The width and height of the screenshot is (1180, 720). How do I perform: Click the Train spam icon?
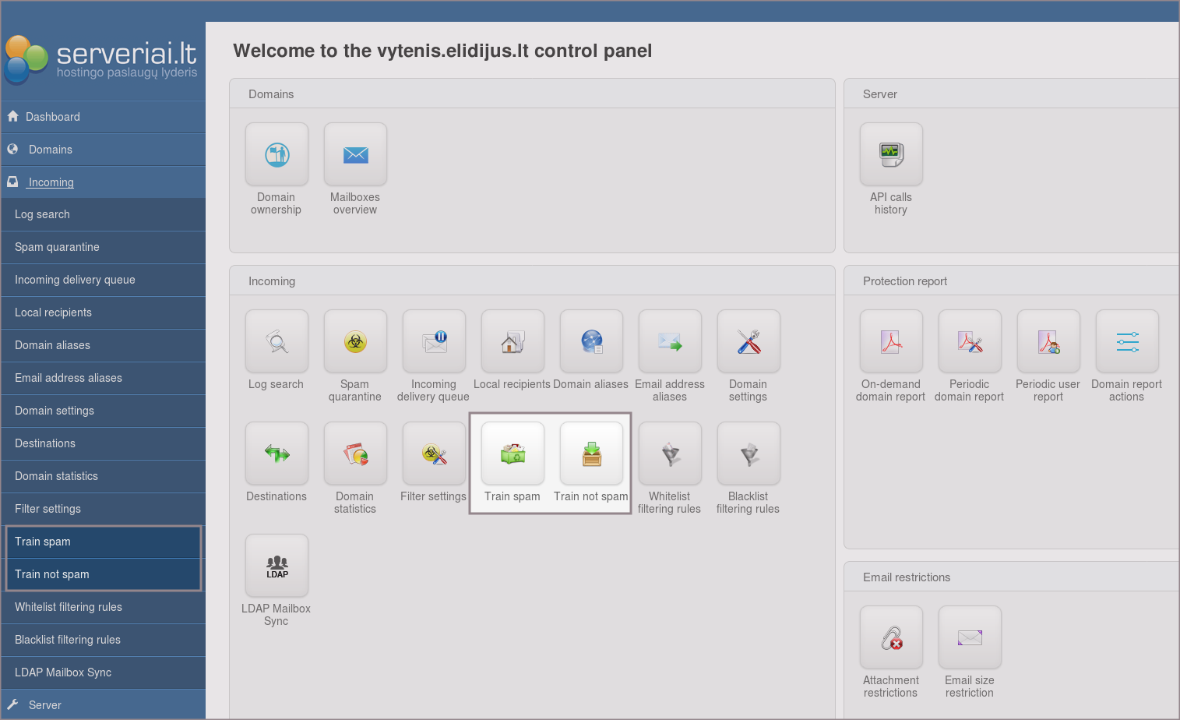click(513, 454)
